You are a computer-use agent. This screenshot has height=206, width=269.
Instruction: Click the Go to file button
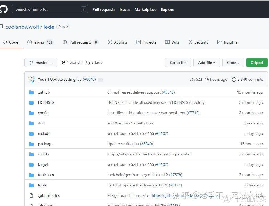pyautogui.click(x=178, y=63)
